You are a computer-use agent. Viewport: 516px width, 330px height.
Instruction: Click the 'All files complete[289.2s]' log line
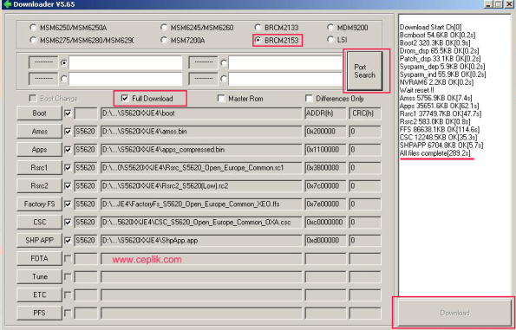[x=434, y=153]
